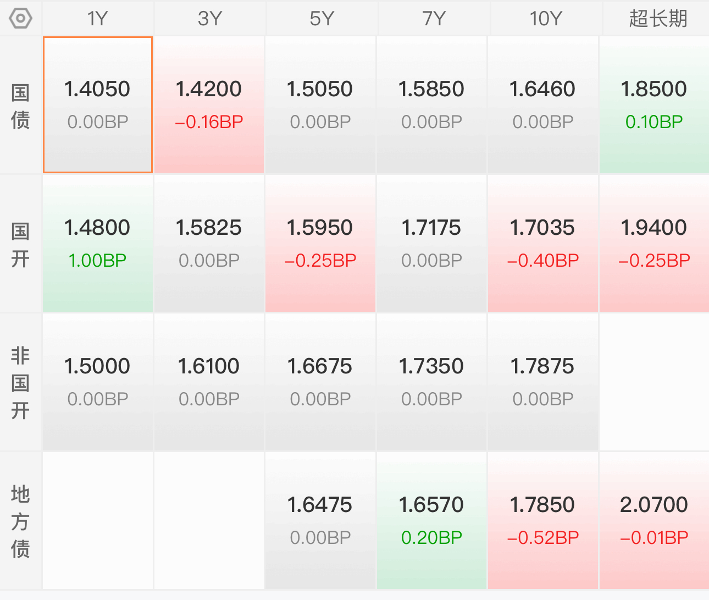The width and height of the screenshot is (709, 600).
Task: Click the 非国开 10Y cell 1.7875
Action: [542, 382]
